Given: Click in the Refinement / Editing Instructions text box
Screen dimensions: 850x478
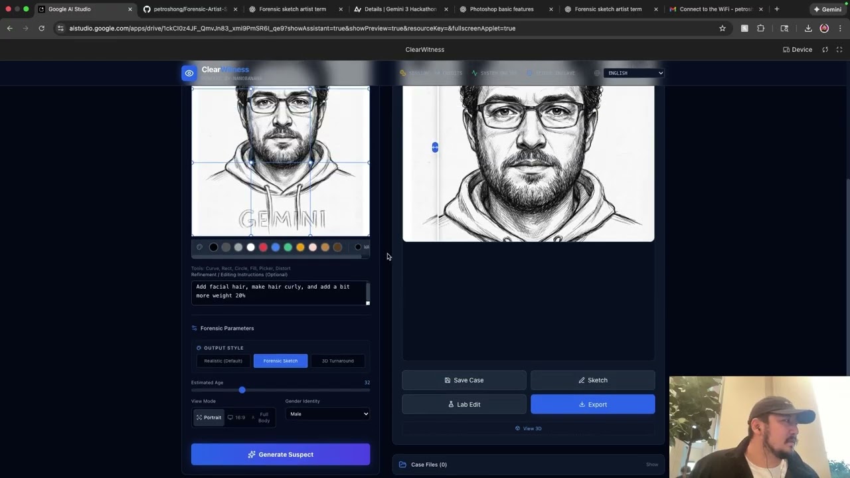Looking at the screenshot, I should point(280,293).
